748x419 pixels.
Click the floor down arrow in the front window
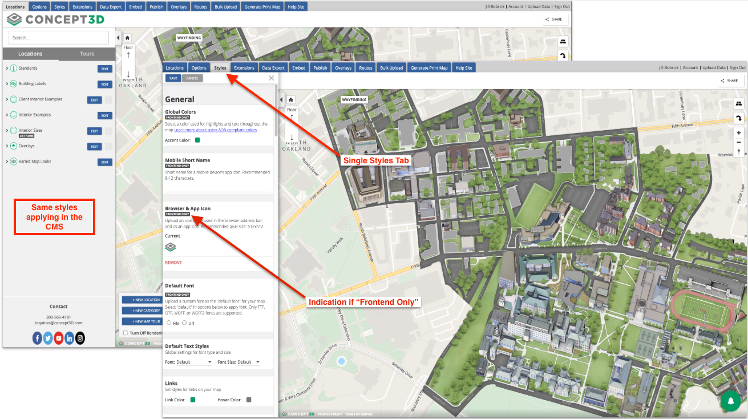click(x=292, y=137)
